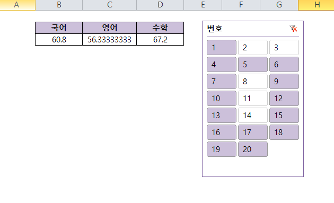
Task: Select slicer button 19
Action: 222,149
